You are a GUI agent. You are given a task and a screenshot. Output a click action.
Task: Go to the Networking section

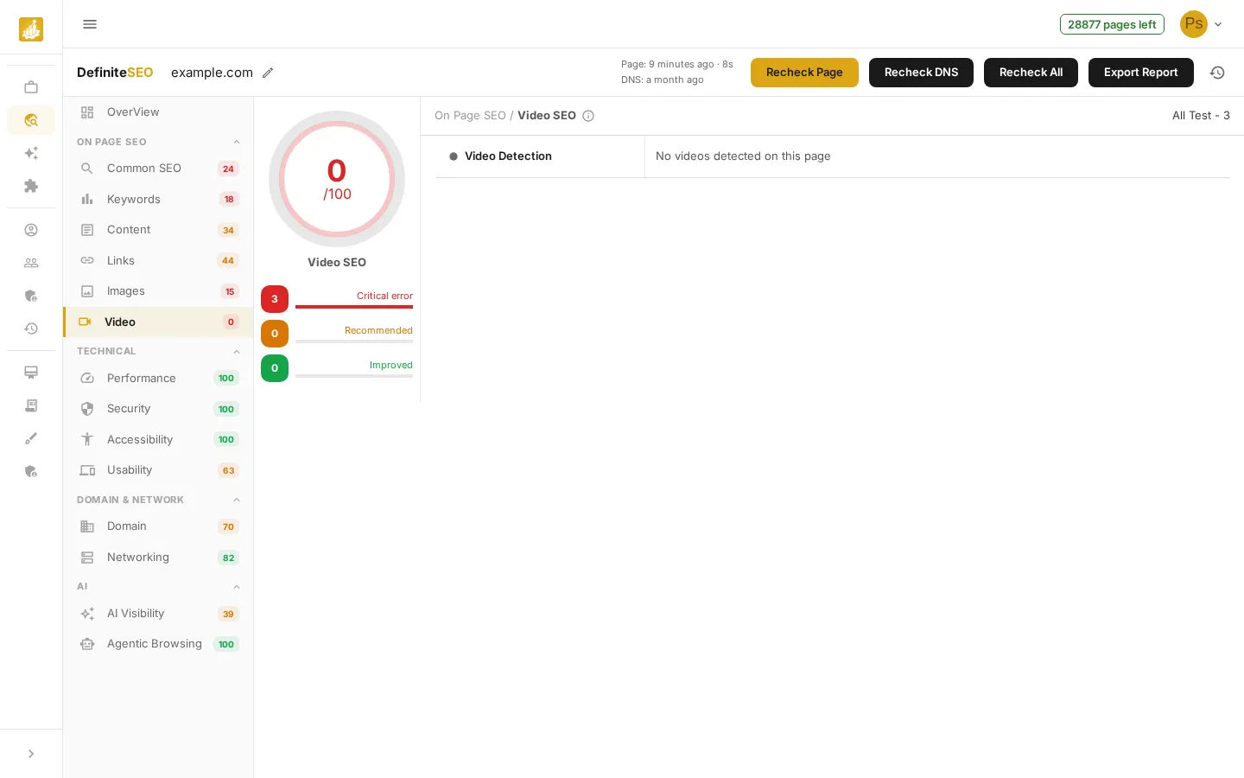pyautogui.click(x=158, y=558)
